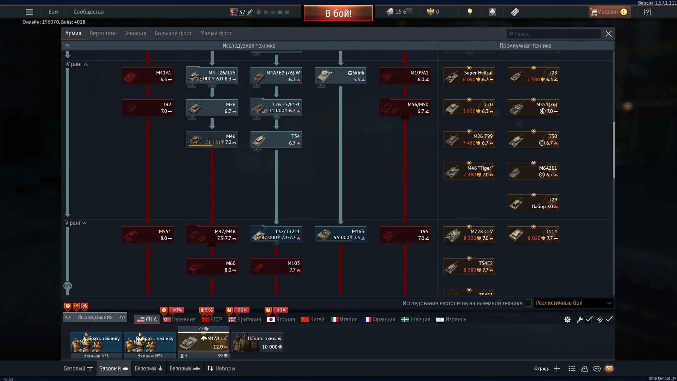Switch to the Большой флот tab
677x381 pixels.
click(173, 34)
